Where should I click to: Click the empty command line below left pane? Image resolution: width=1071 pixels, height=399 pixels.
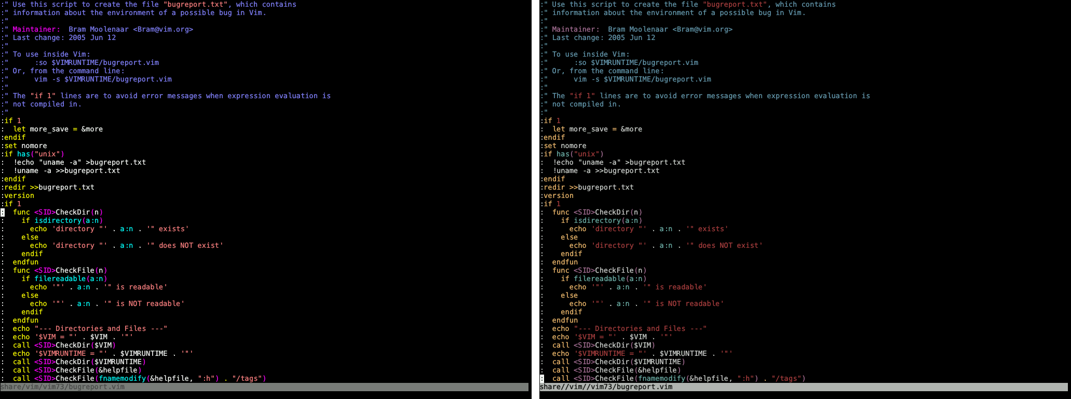point(264,395)
